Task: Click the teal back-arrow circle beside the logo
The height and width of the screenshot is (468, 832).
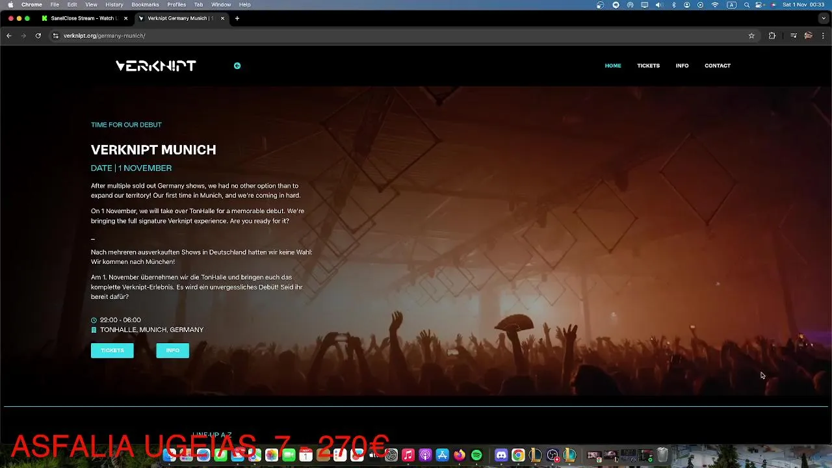Action: (237, 66)
